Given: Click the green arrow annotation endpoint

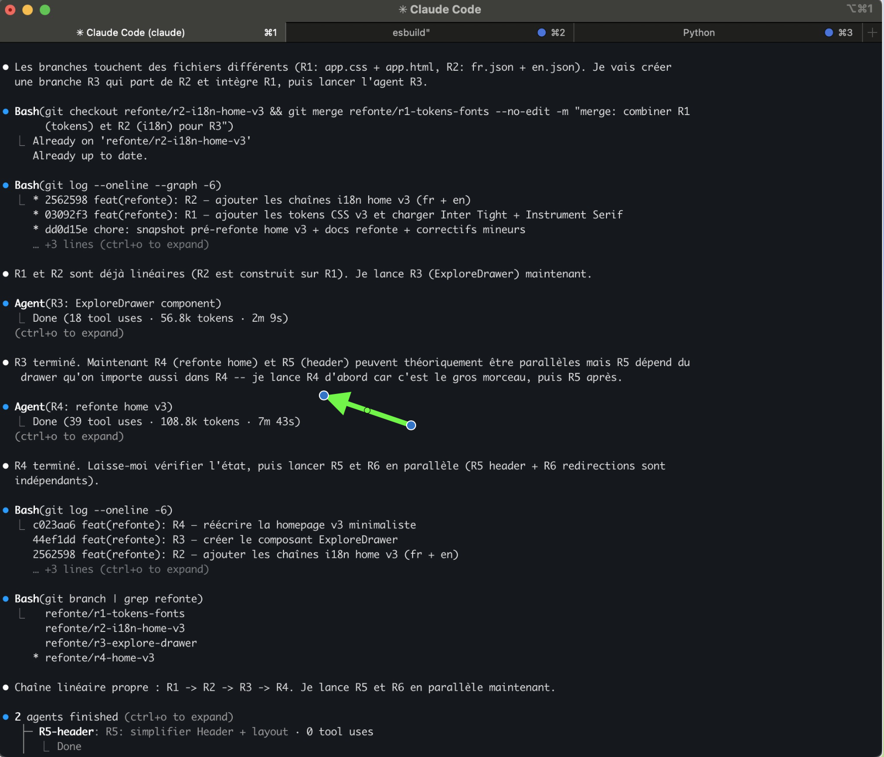Looking at the screenshot, I should click(x=324, y=395).
